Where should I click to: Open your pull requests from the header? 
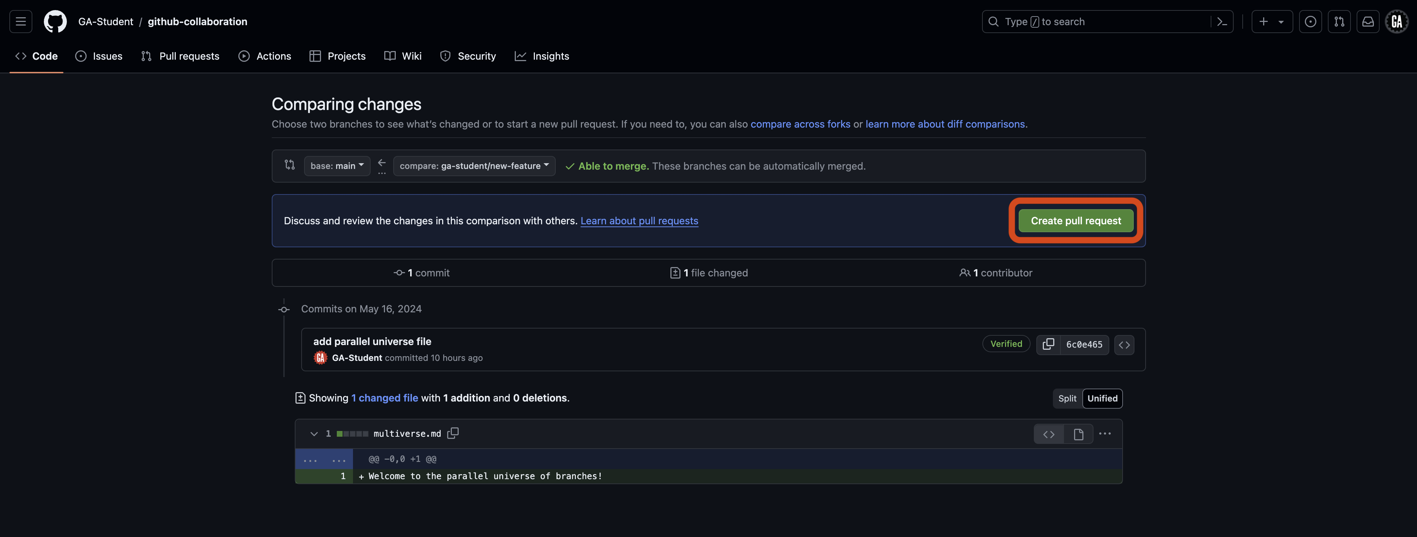click(x=1339, y=22)
